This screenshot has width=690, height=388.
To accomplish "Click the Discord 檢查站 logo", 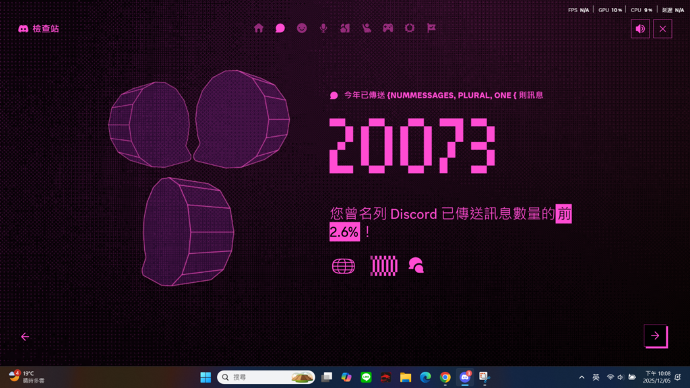I will (x=38, y=29).
